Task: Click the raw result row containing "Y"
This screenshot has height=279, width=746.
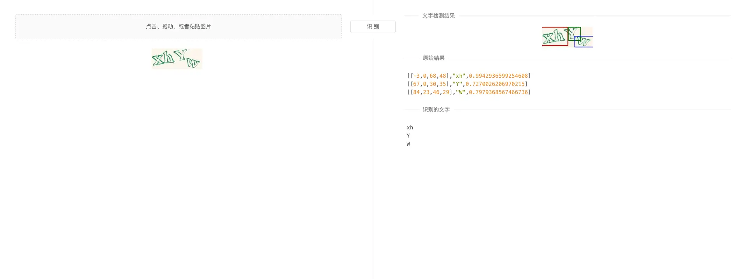Action: [x=467, y=84]
